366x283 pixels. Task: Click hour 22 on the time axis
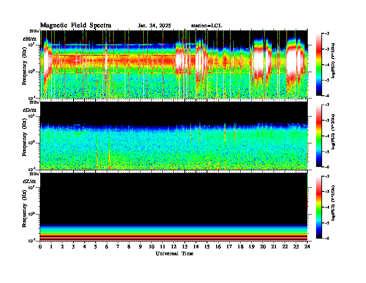coord(285,246)
